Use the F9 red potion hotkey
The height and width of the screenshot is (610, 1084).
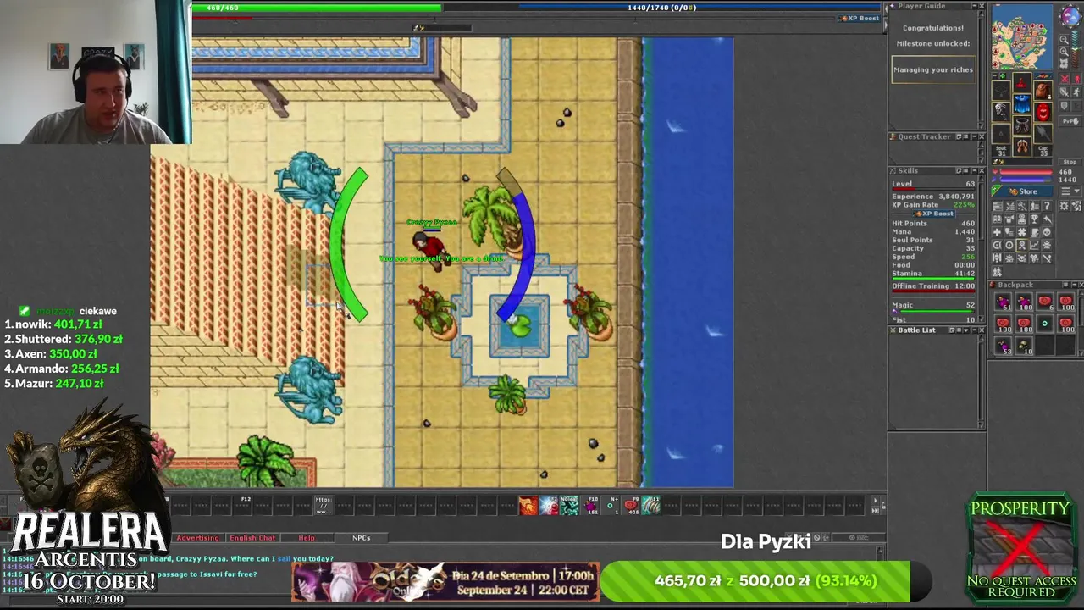click(x=631, y=506)
